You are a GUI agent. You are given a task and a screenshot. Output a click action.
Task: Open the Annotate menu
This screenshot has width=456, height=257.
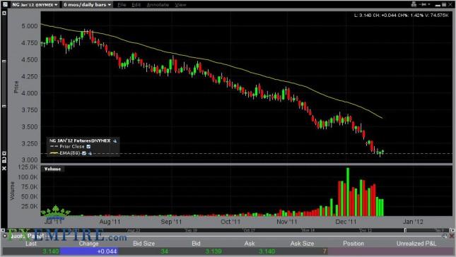coord(158,5)
